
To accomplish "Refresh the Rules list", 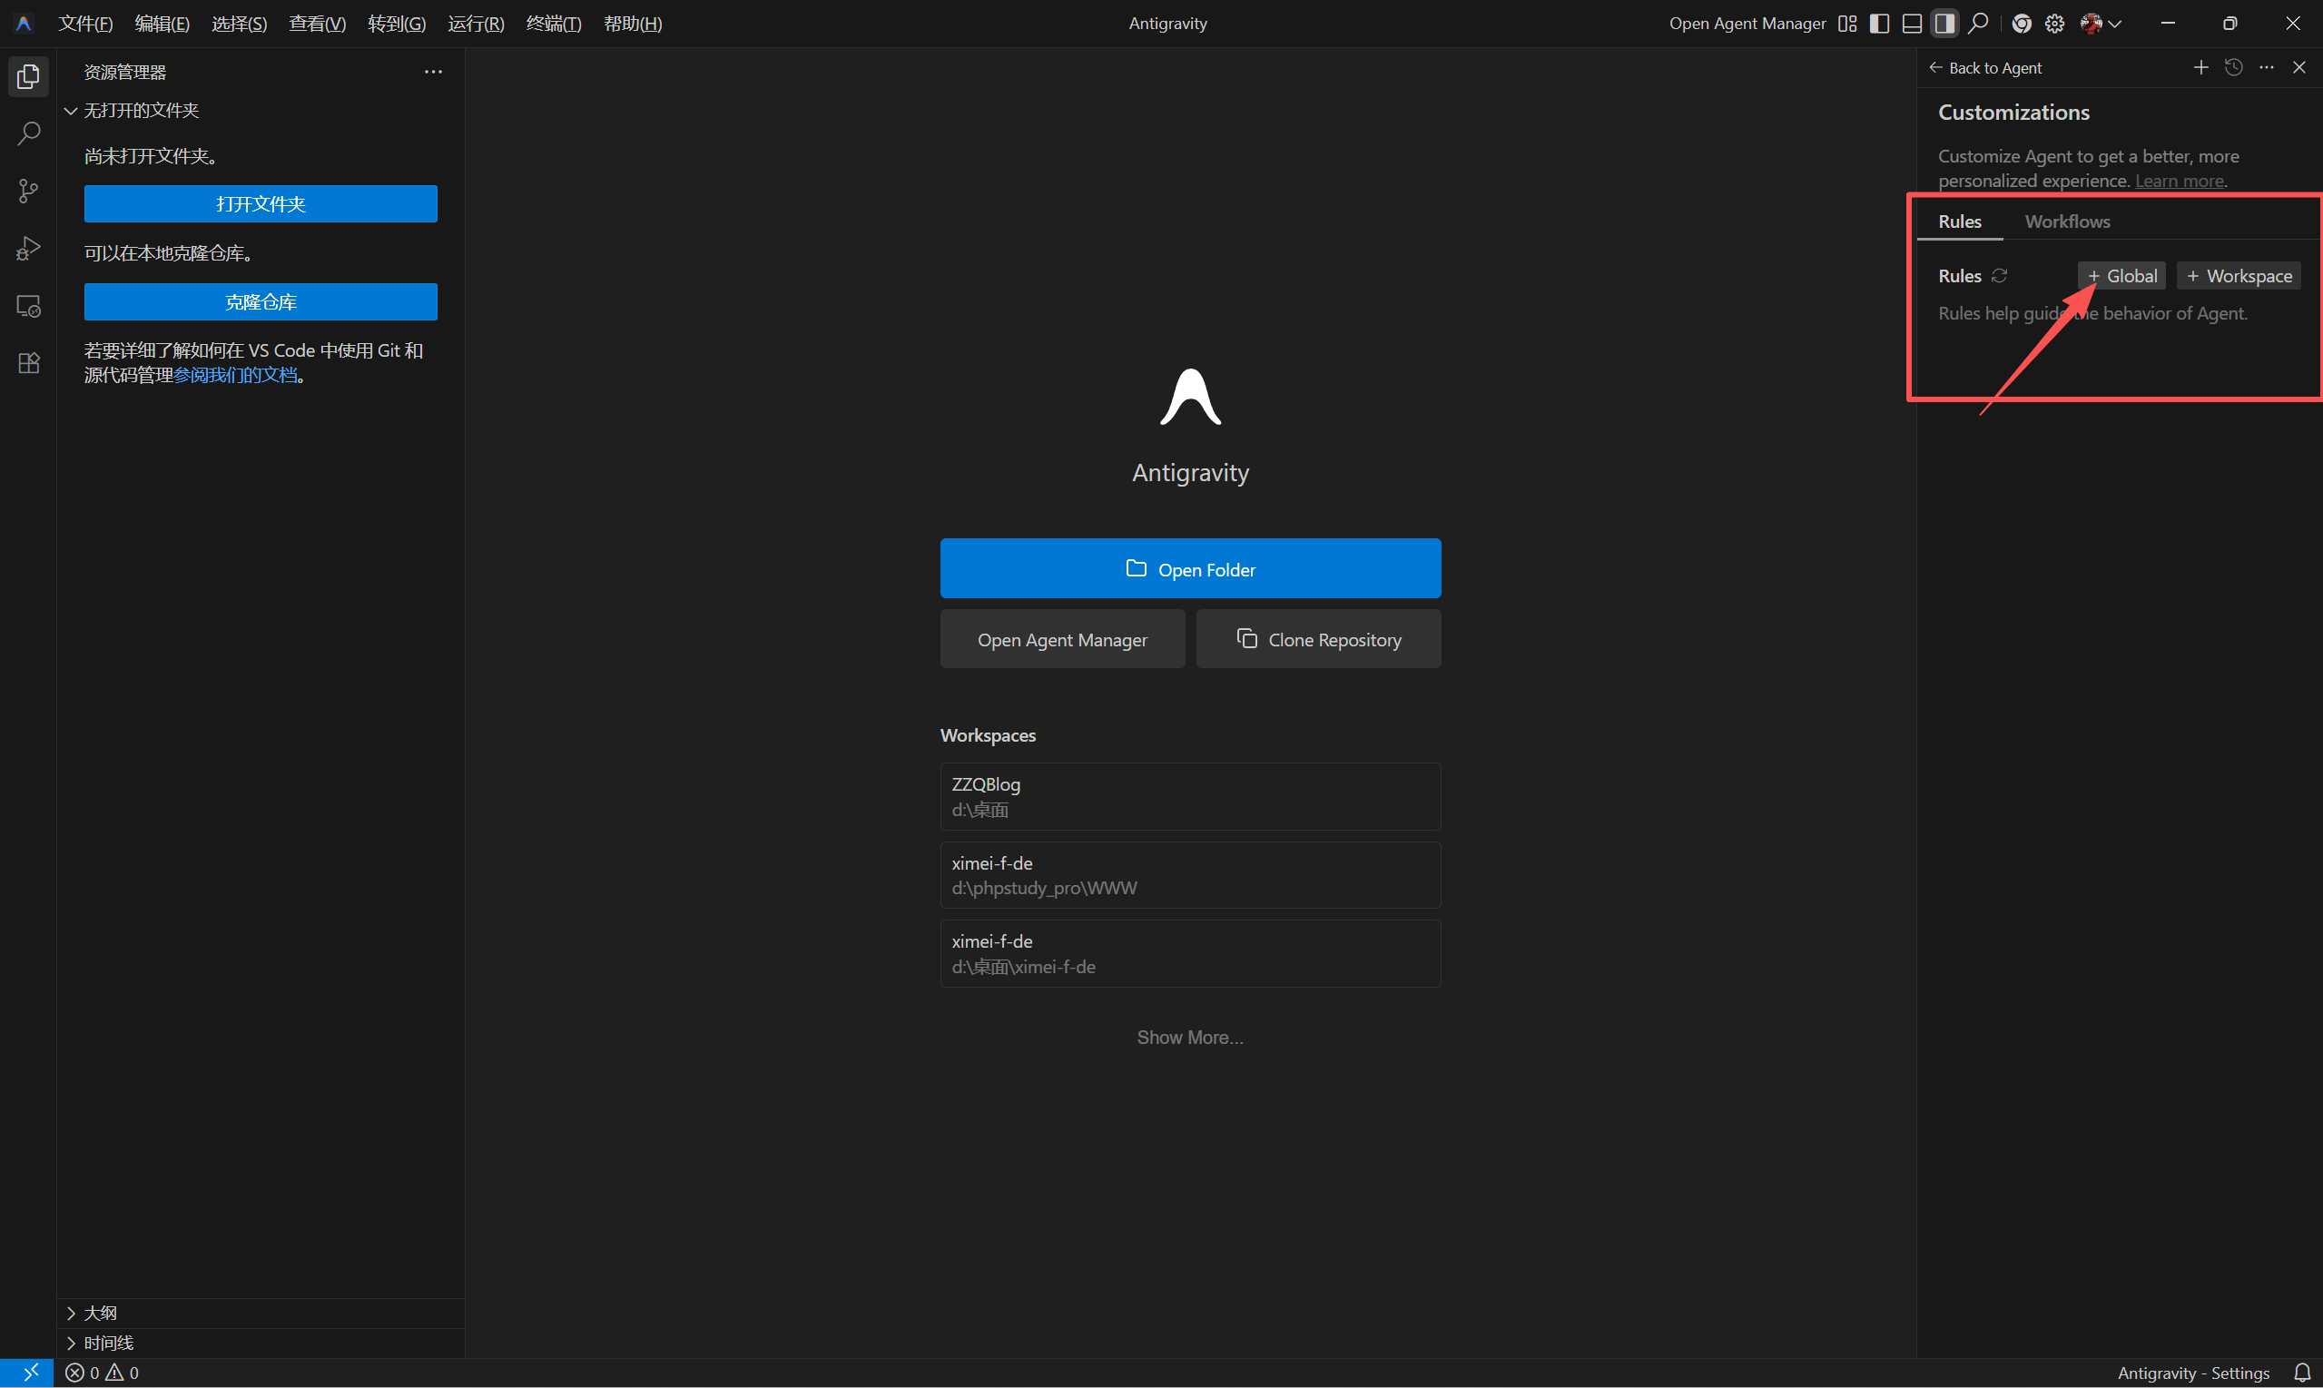I will pyautogui.click(x=2000, y=276).
